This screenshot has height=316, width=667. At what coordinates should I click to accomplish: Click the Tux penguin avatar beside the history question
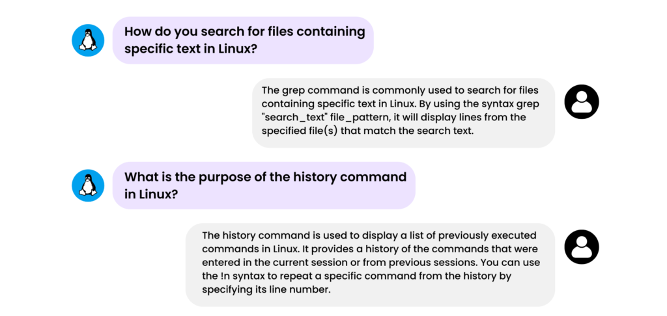[88, 185]
